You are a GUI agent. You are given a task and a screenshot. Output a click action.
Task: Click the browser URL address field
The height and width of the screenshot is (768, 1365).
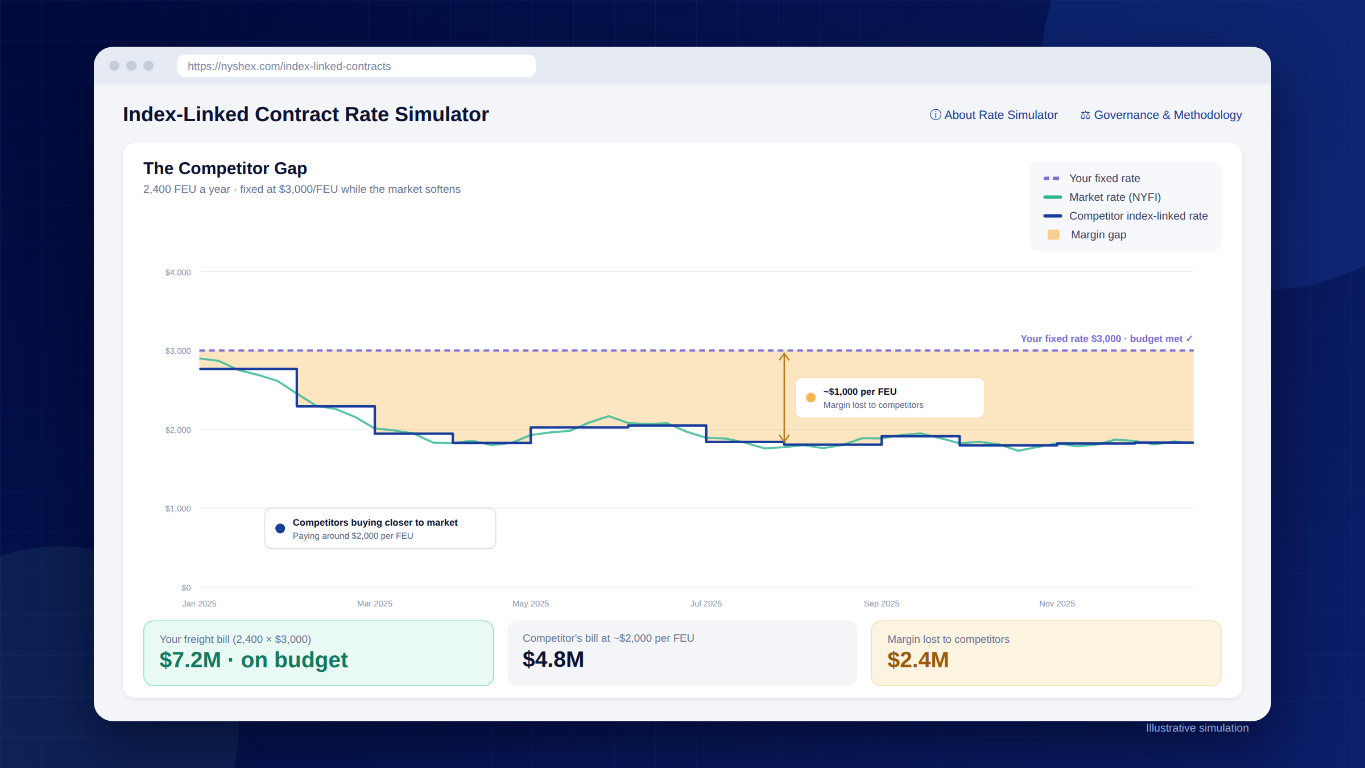point(356,66)
